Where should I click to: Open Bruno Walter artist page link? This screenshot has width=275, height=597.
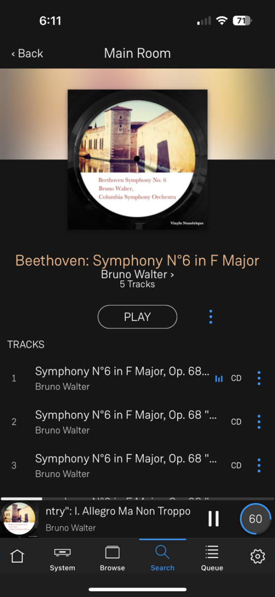click(x=137, y=274)
